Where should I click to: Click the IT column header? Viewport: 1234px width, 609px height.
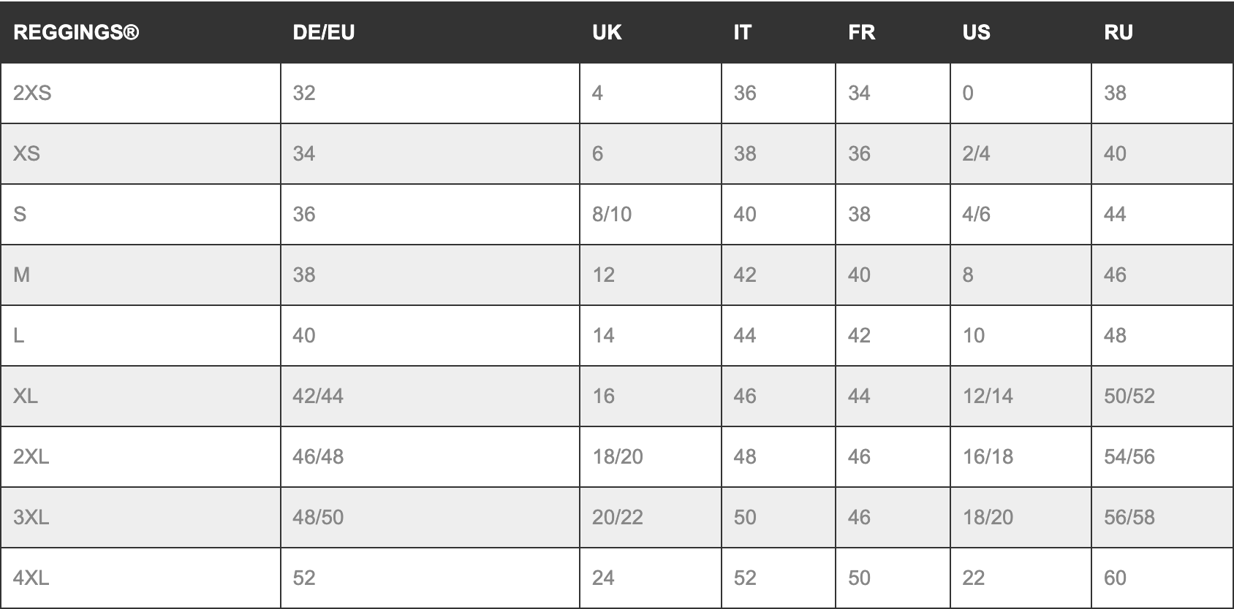pos(742,33)
